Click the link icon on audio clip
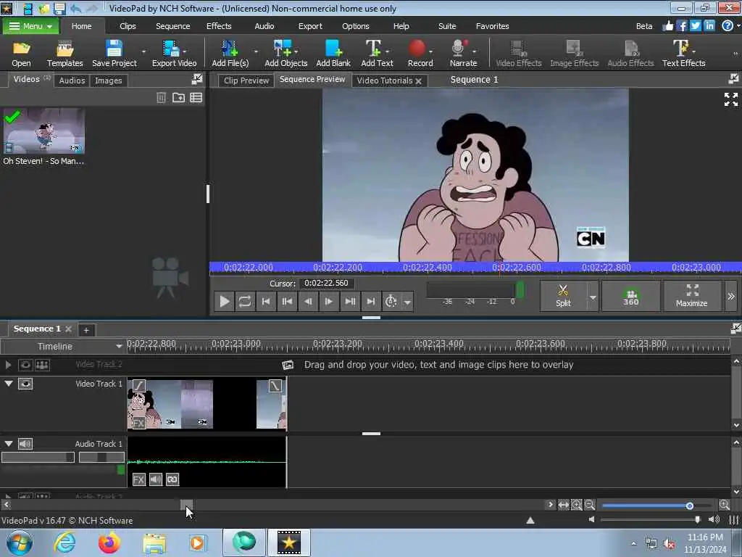The width and height of the screenshot is (742, 557). [172, 480]
